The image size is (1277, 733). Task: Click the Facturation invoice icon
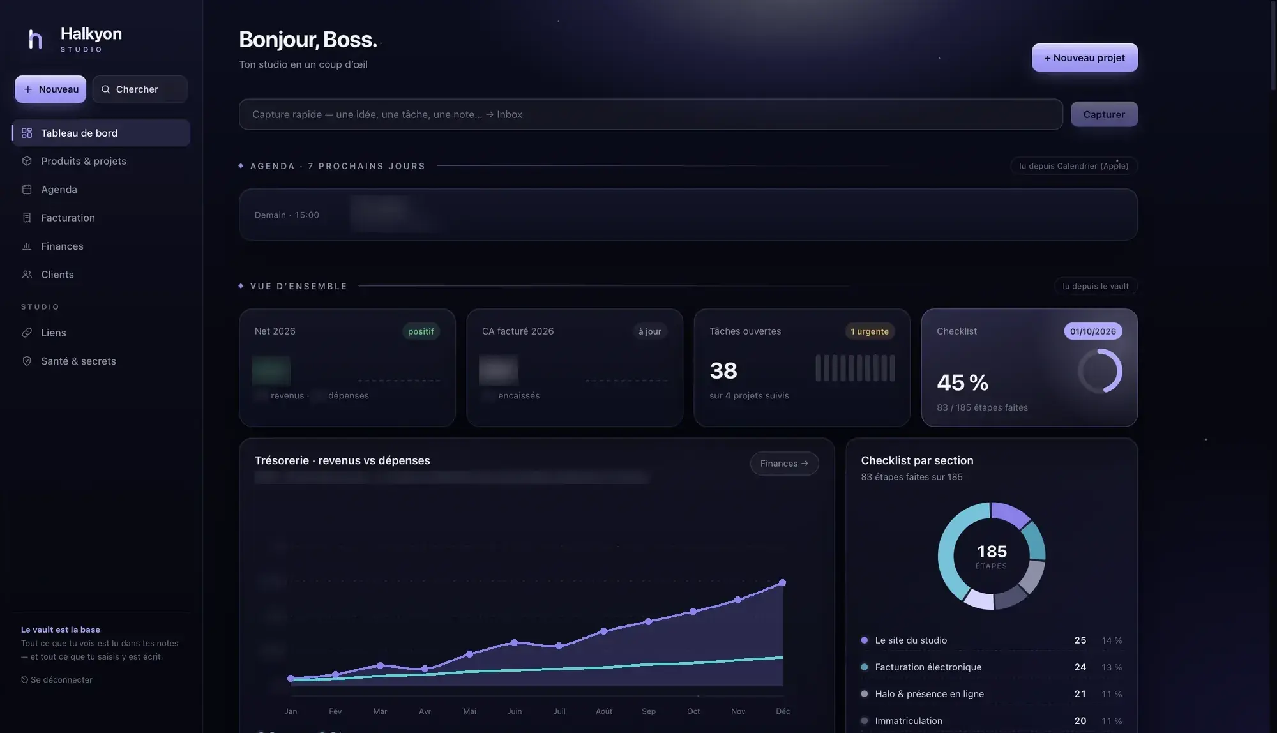click(27, 218)
